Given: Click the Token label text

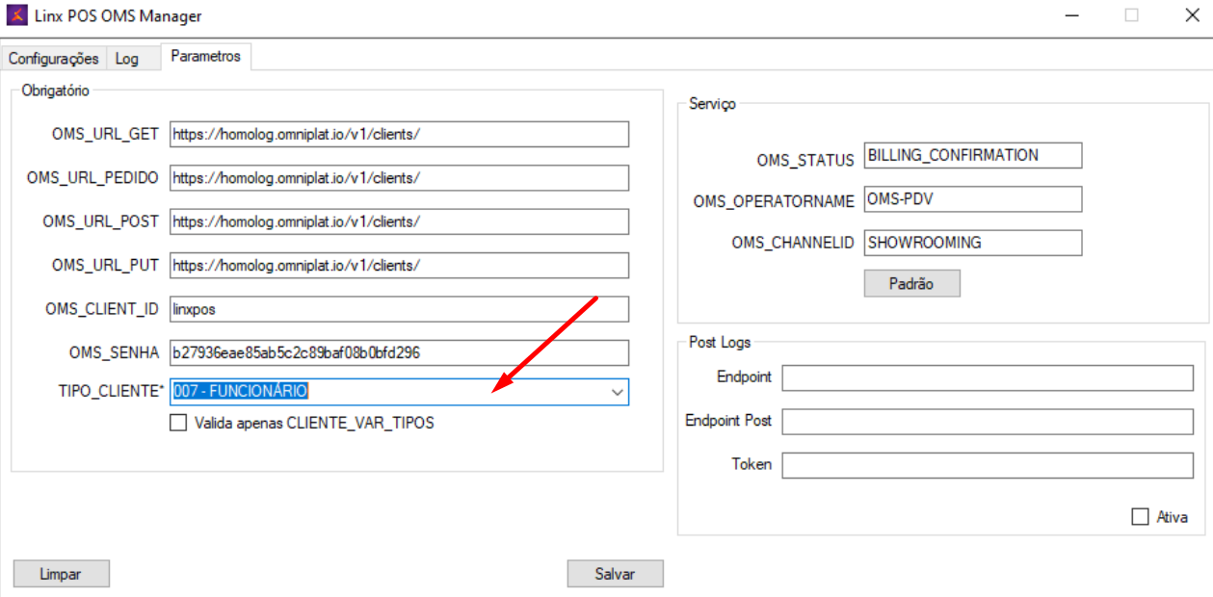Looking at the screenshot, I should (x=752, y=464).
